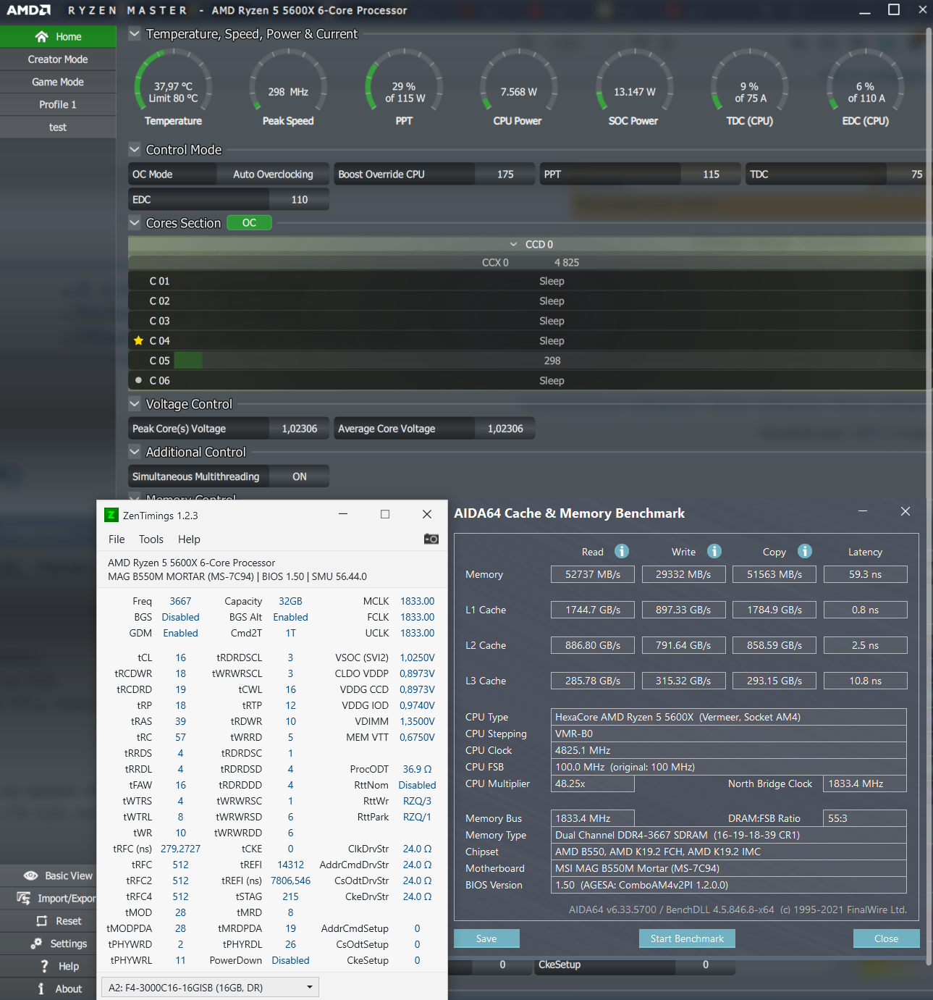Click the ZenTimings camera screenshot icon
Image resolution: width=933 pixels, height=1000 pixels.
pos(431,539)
